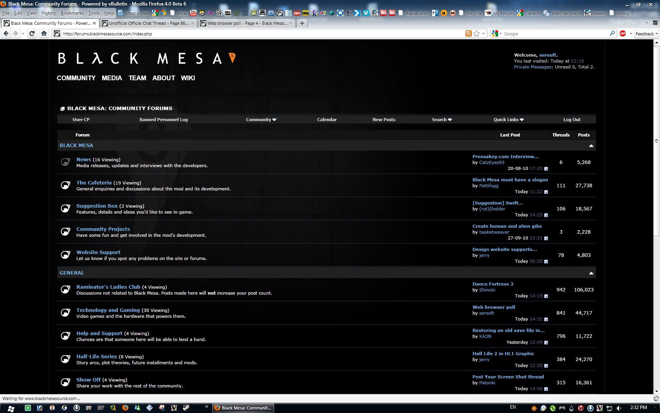Click into the Google search box

[x=554, y=34]
